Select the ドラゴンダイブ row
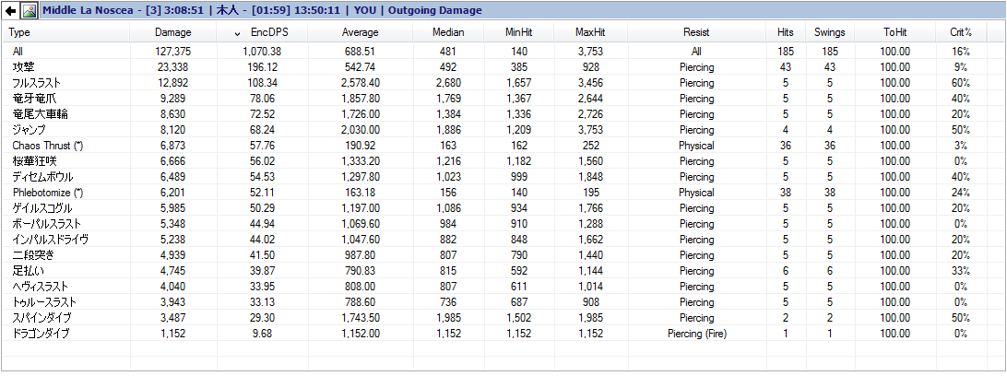 pos(494,334)
